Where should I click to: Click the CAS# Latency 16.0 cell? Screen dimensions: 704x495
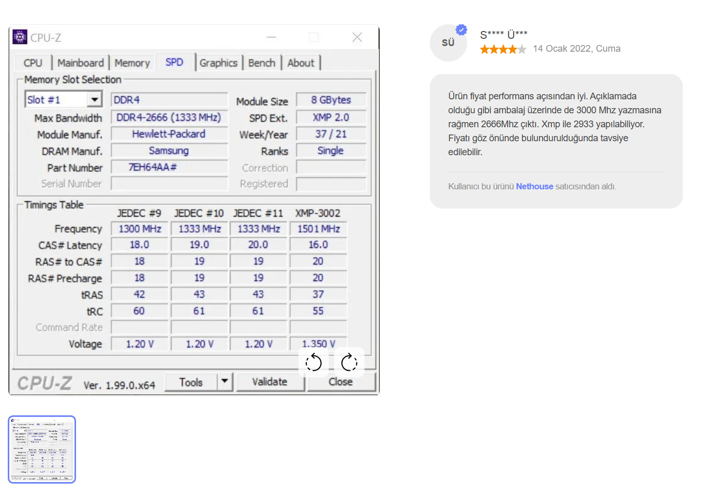[318, 245]
